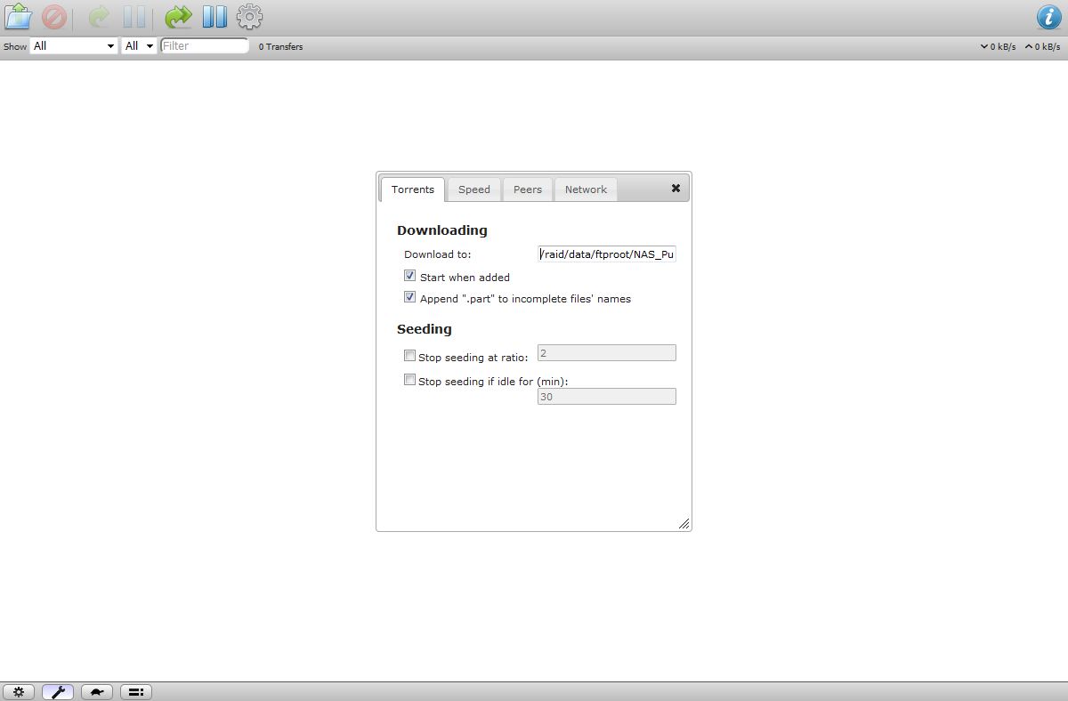Click the download speed indicator
The width and height of the screenshot is (1068, 701).
click(998, 46)
